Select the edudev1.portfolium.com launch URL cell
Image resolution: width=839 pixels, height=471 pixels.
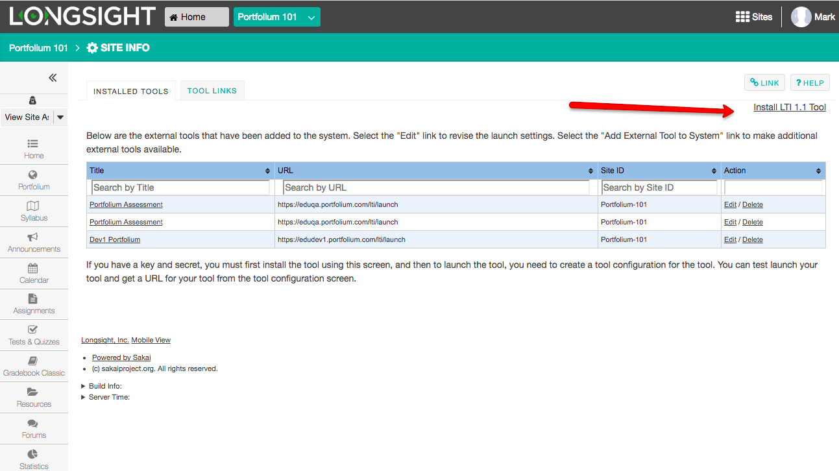436,239
